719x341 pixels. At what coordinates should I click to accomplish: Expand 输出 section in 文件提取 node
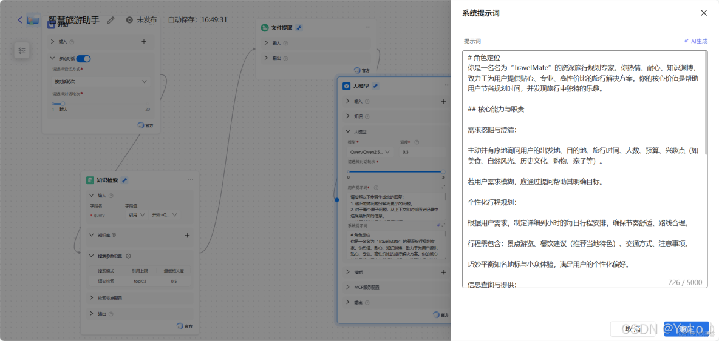267,58
